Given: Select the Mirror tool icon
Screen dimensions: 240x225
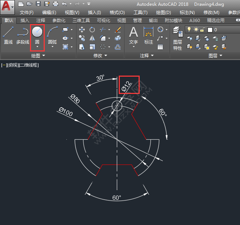Looking at the screenshot, I should point(92,38).
